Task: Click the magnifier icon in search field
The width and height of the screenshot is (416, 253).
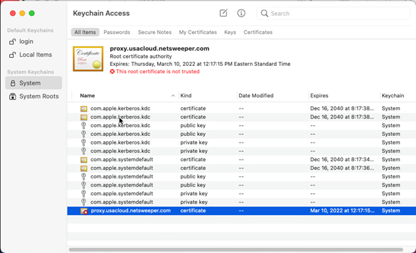Action: pyautogui.click(x=264, y=13)
